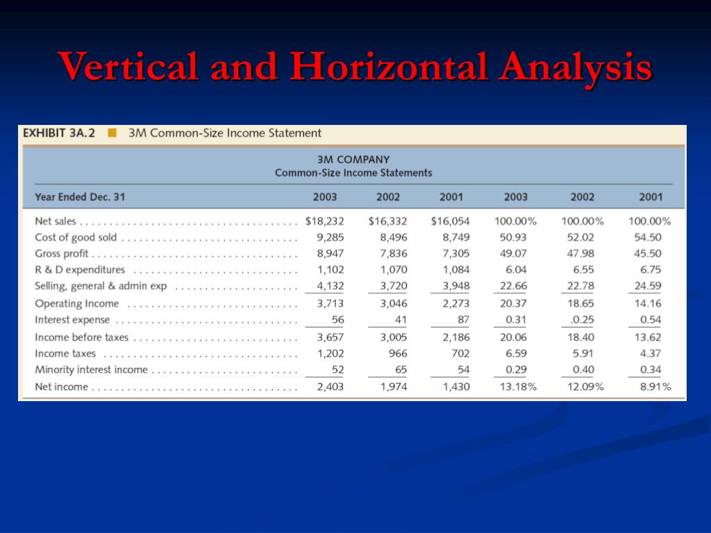Click SG&A value 4,132
The image size is (711, 533).
pos(330,286)
